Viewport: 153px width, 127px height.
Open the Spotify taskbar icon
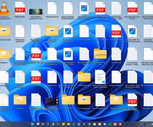coord(110,124)
